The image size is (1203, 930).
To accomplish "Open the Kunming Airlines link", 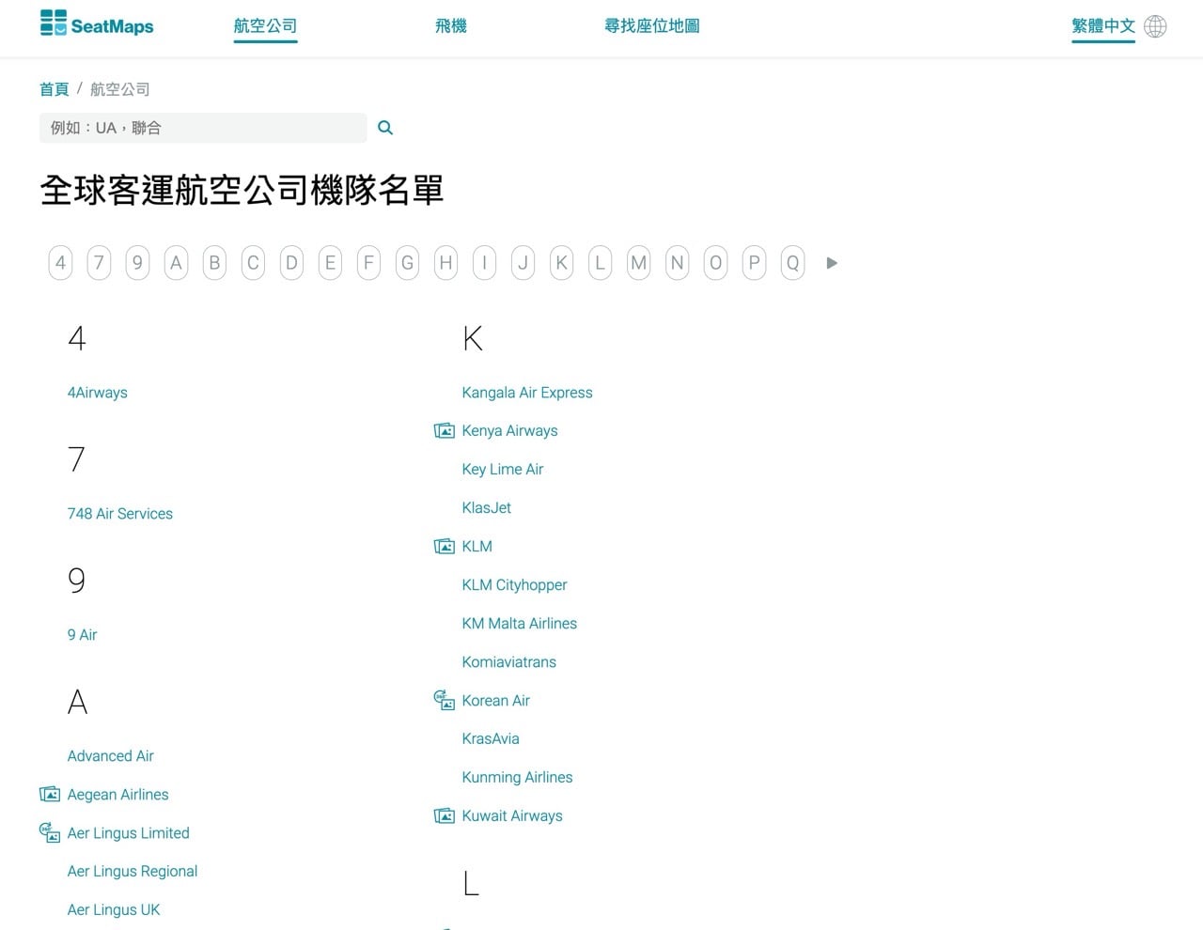I will click(x=517, y=777).
